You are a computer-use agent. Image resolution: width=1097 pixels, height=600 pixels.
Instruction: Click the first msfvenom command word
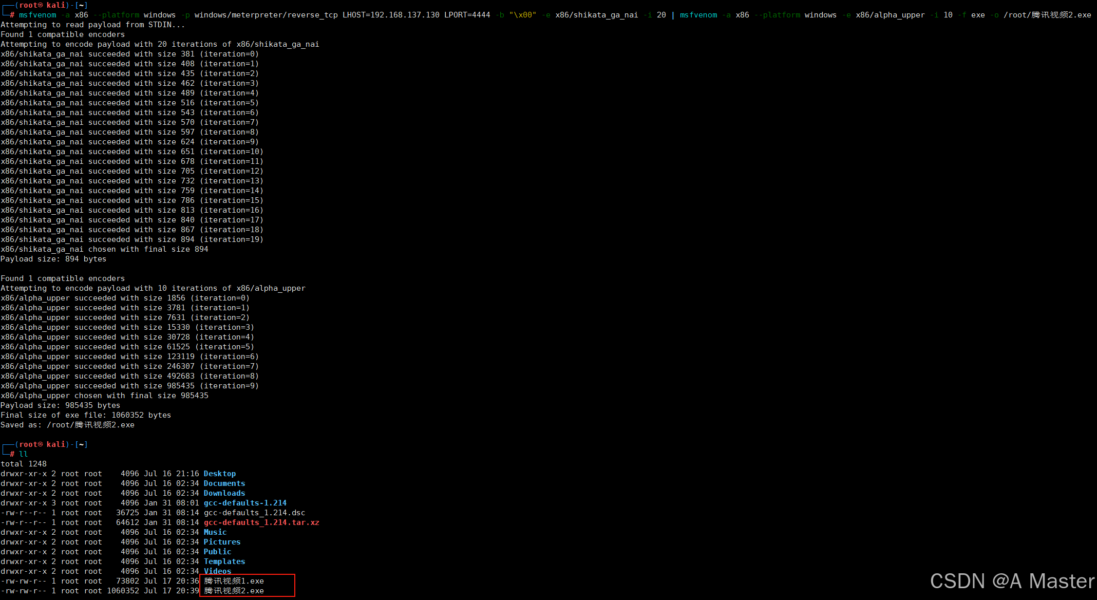point(37,15)
